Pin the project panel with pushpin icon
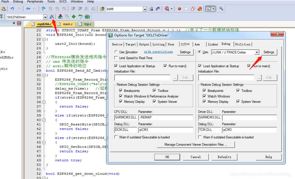 pos(14,23)
